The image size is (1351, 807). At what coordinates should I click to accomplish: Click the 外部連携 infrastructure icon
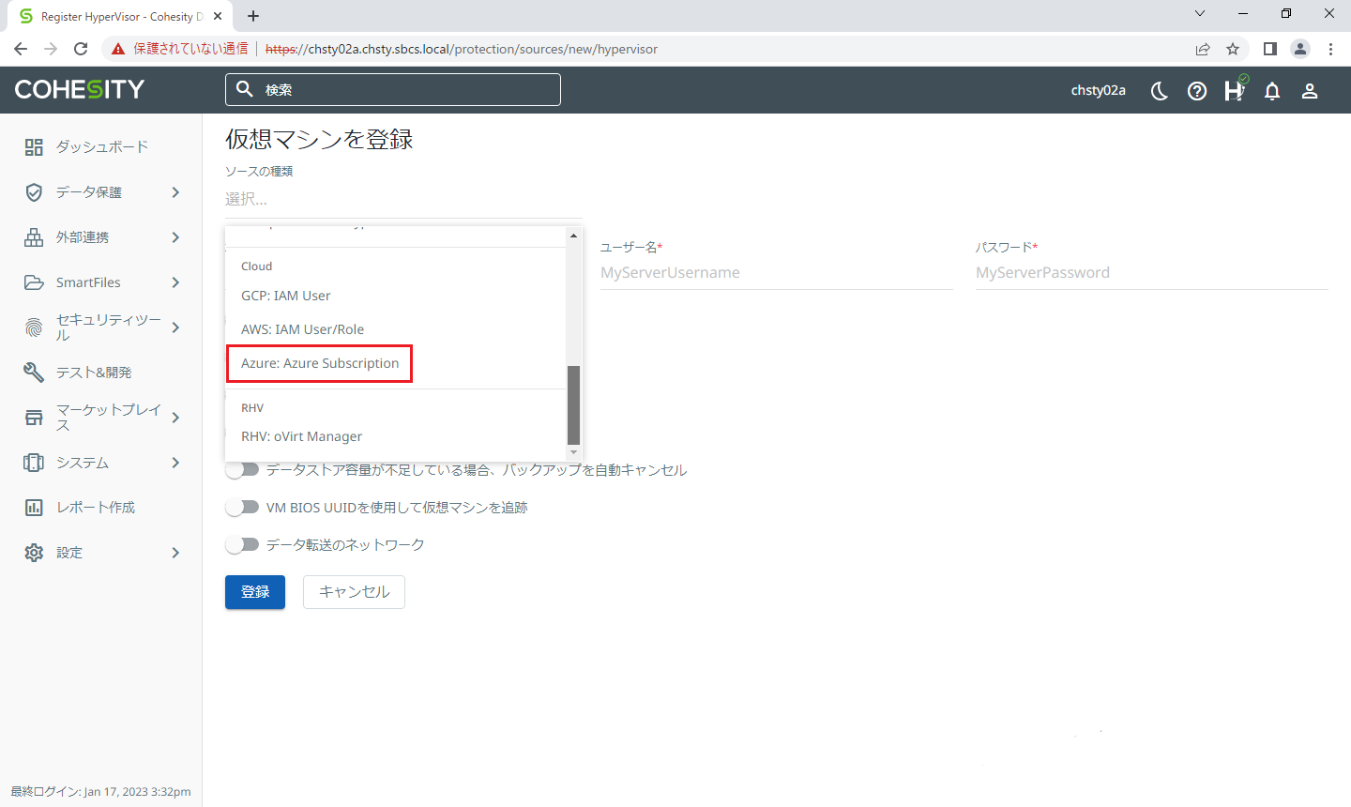(34, 237)
